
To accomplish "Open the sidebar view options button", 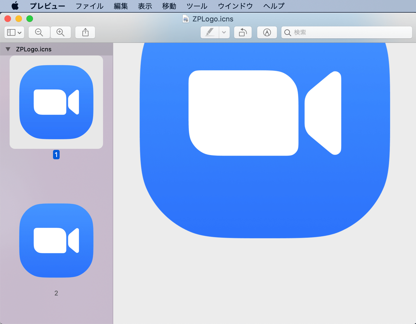I will (14, 32).
